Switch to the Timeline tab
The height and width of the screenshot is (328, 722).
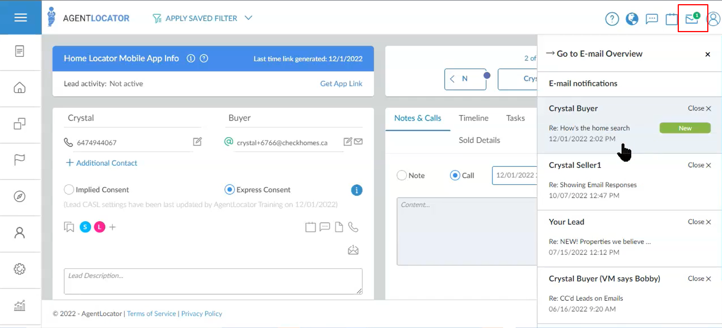tap(474, 118)
